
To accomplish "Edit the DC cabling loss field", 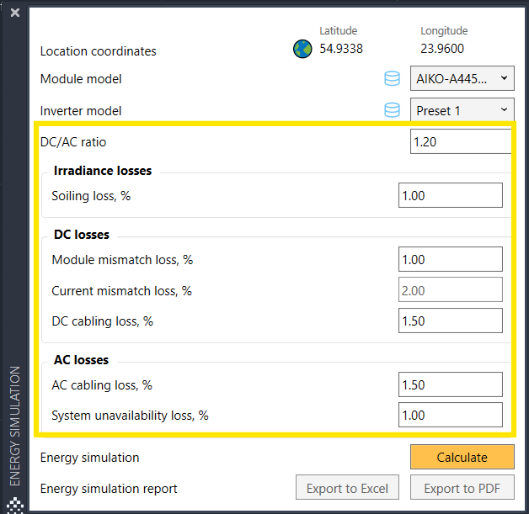I will pos(450,321).
